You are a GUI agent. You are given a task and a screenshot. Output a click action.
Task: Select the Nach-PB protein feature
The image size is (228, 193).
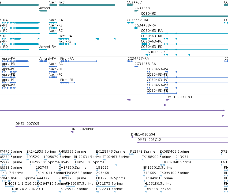click(x=53, y=72)
